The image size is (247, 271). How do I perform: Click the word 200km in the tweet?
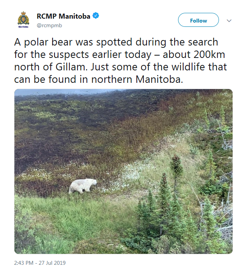click(209, 54)
